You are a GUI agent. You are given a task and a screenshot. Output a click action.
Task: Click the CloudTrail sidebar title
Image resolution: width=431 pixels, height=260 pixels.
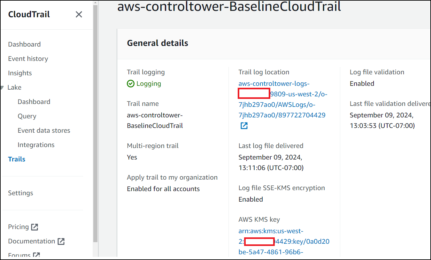coord(29,14)
